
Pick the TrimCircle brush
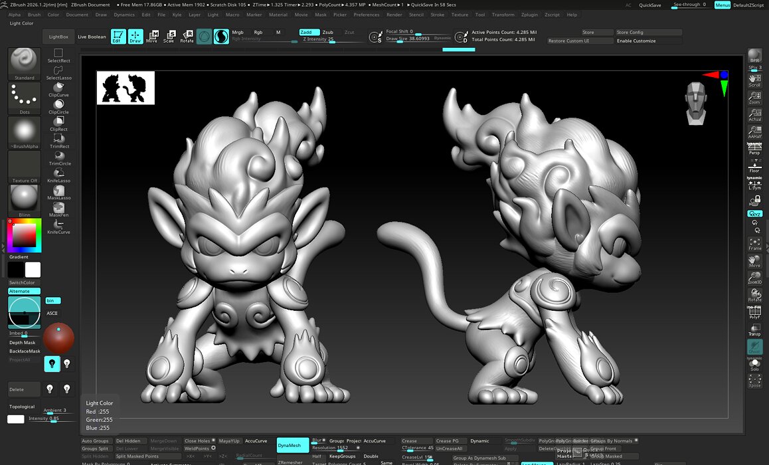(58, 159)
